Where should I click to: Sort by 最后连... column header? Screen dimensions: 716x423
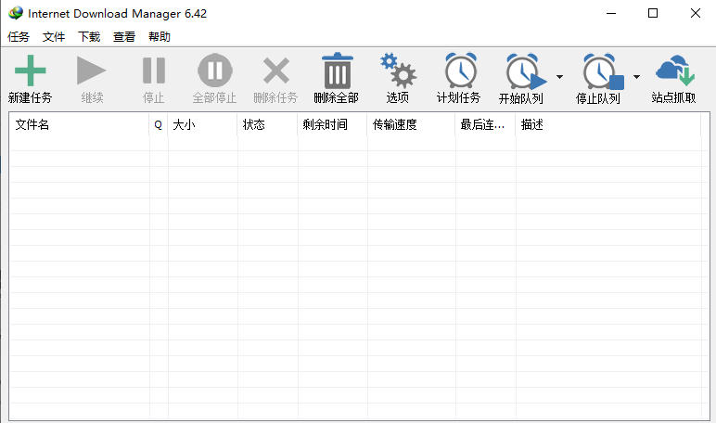[x=485, y=124]
